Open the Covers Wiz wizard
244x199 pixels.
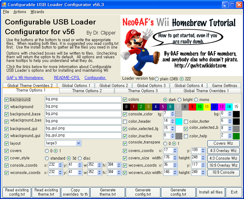(x=224, y=143)
